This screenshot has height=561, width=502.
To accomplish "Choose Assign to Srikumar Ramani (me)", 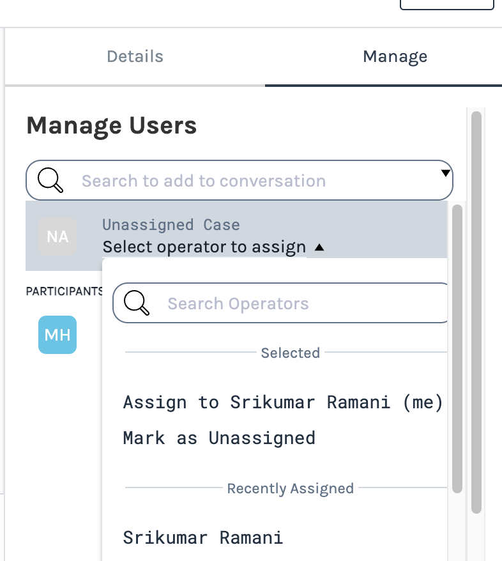I will (283, 402).
